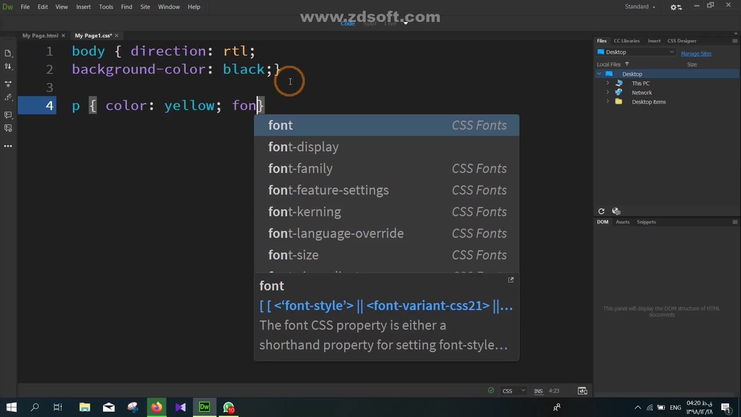Viewport: 741px width, 417px height.
Task: Open the Windows Start menu
Action: click(12, 407)
